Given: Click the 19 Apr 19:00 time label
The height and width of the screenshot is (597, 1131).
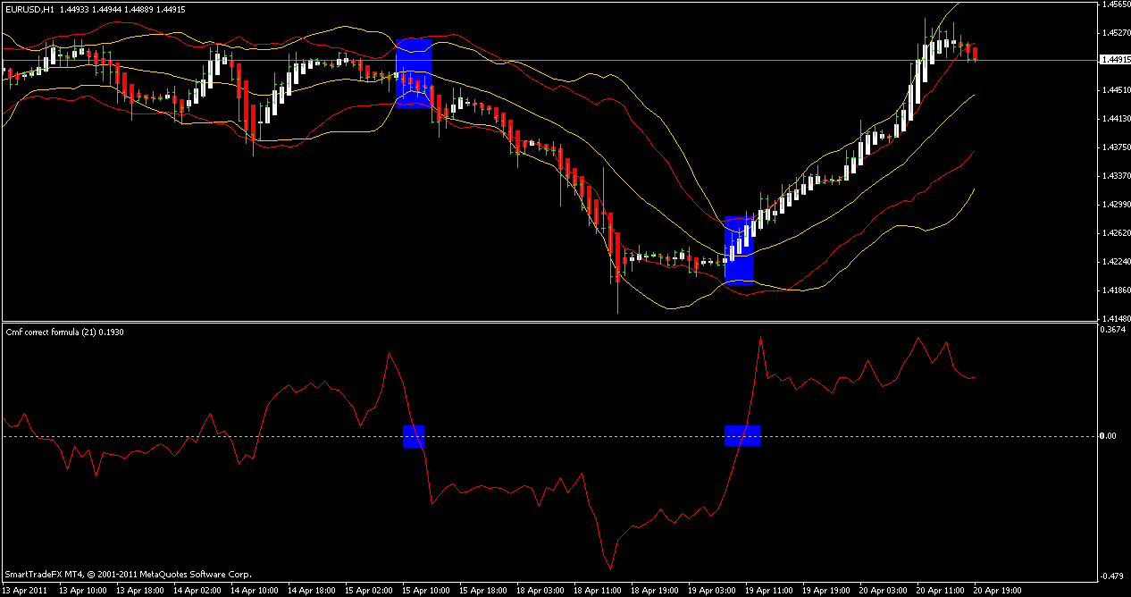Looking at the screenshot, I should click(x=826, y=591).
